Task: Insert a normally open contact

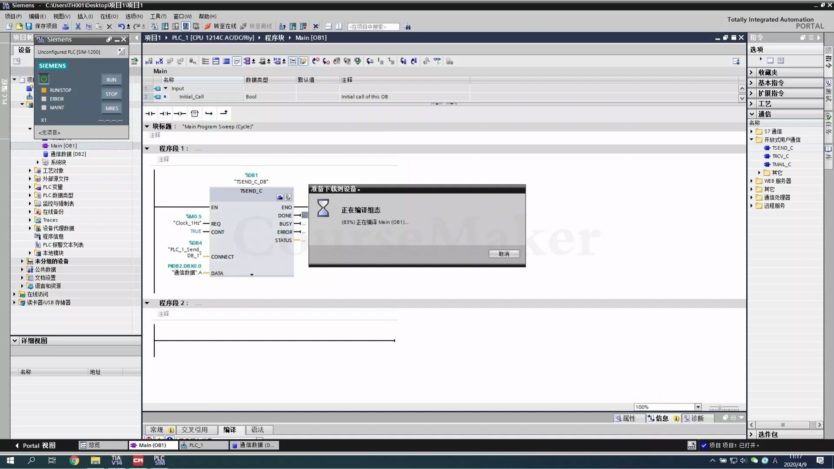Action: click(150, 113)
